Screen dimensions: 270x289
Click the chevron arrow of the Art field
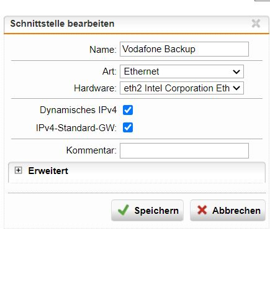coord(236,71)
